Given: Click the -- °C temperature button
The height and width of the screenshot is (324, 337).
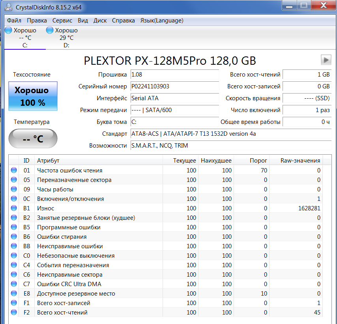Looking at the screenshot, I should 33,139.
